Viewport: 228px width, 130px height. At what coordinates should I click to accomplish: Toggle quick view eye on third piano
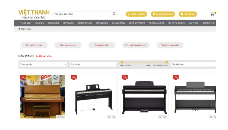tap(160, 117)
